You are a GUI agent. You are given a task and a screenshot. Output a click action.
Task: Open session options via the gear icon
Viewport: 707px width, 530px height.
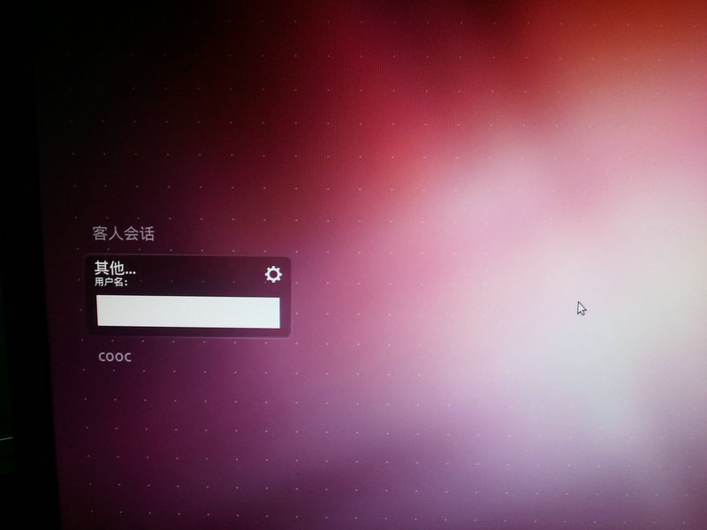pyautogui.click(x=273, y=274)
